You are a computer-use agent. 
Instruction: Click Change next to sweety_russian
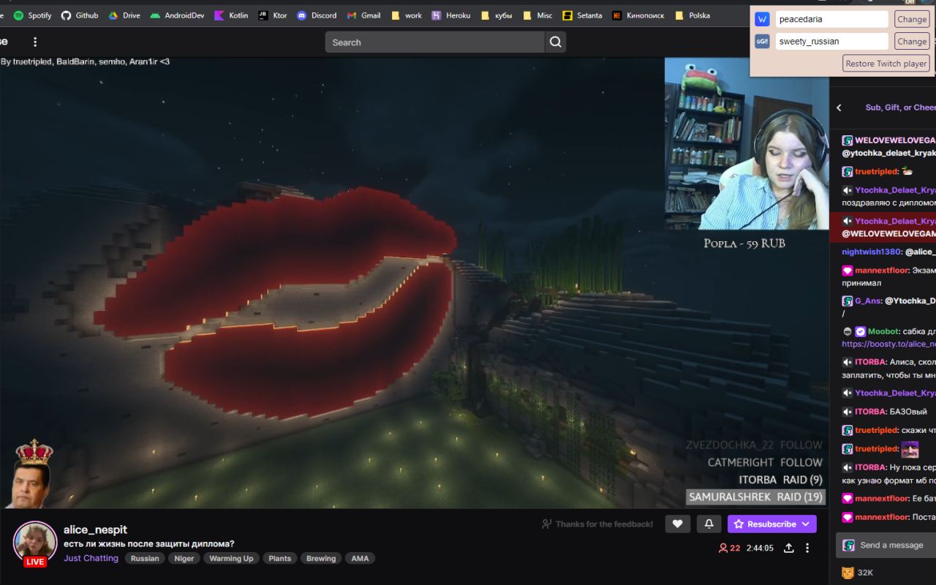coord(912,41)
